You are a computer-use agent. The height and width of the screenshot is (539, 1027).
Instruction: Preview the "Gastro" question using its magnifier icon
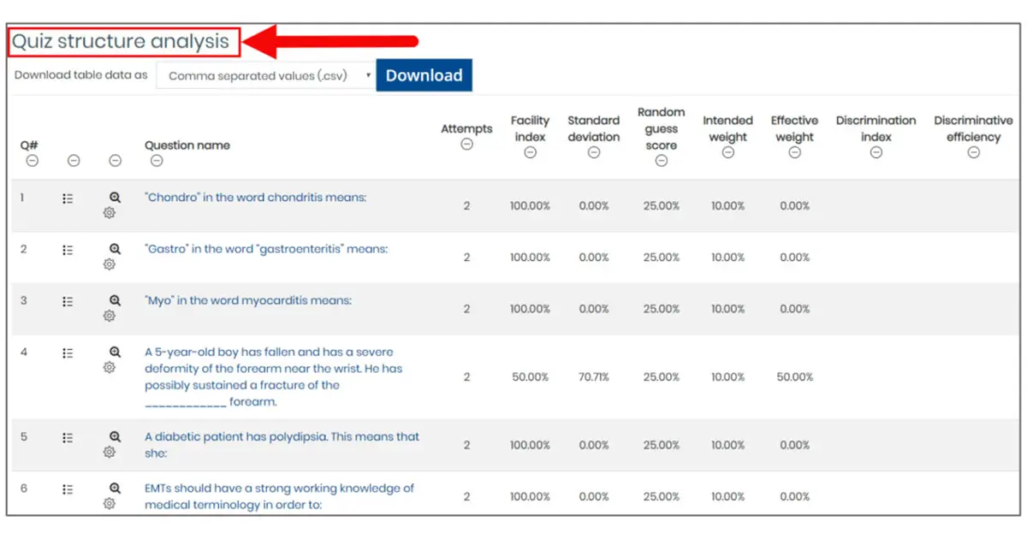[114, 247]
